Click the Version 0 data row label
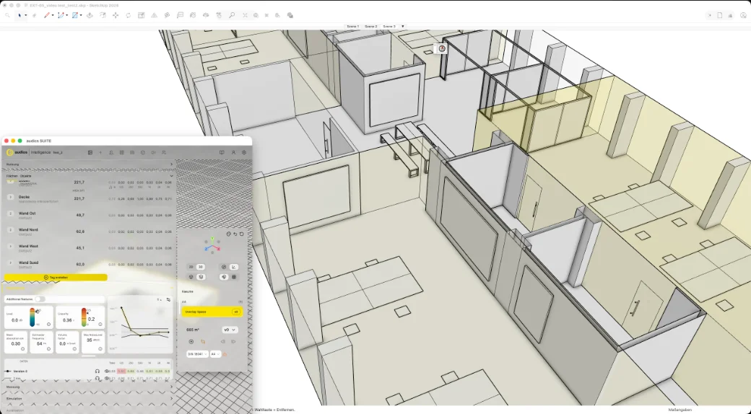The width and height of the screenshot is (751, 414). tap(20, 371)
